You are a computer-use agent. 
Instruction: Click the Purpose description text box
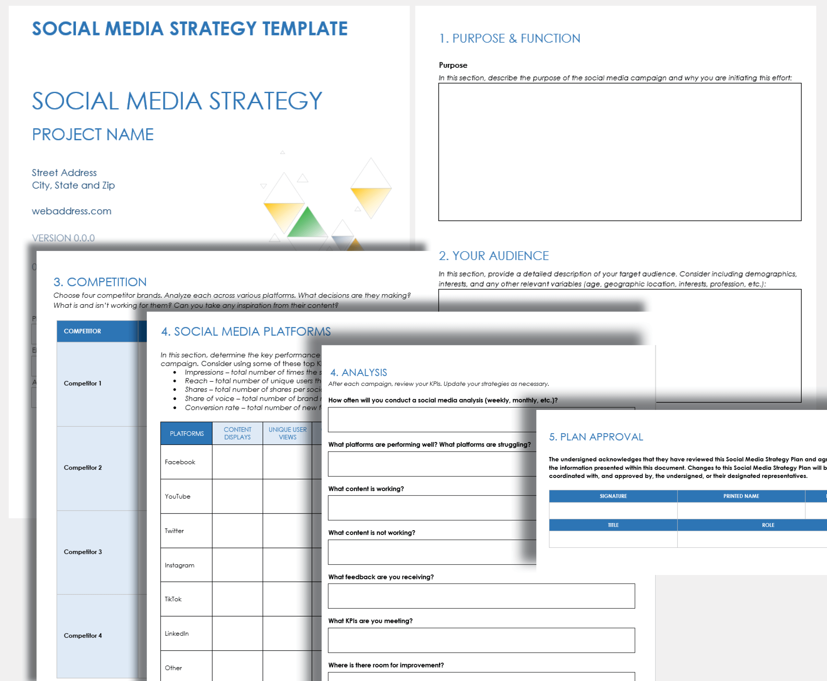(619, 152)
